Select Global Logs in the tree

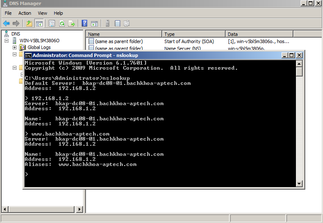[39, 47]
